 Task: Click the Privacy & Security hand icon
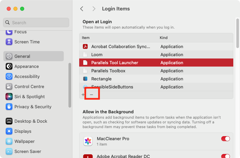pyautogui.click(x=9, y=107)
